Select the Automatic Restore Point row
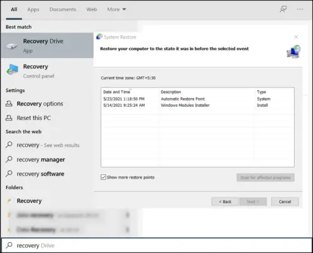The width and height of the screenshot is (313, 253). (x=198, y=99)
